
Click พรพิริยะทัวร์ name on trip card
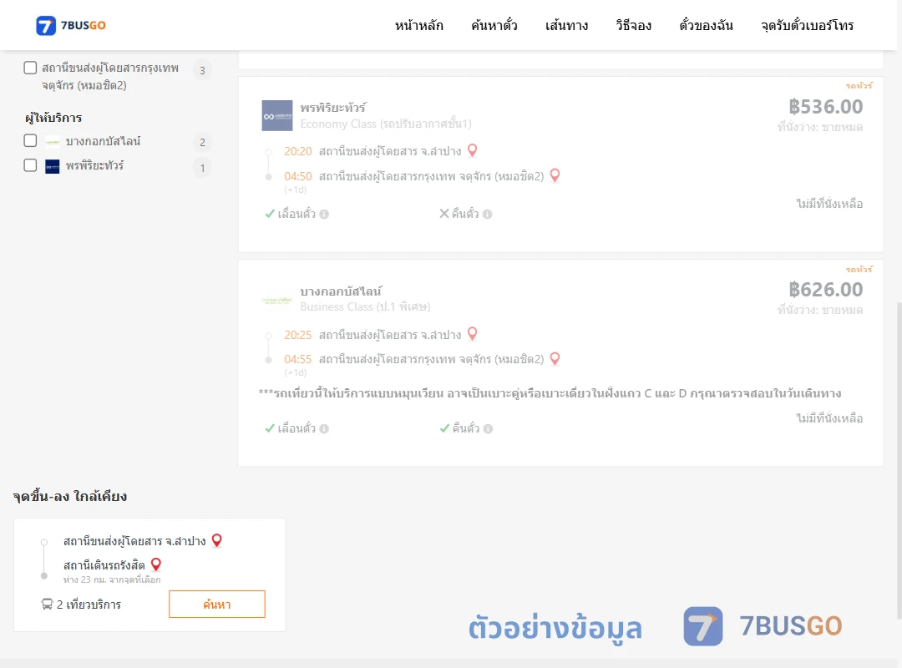pyautogui.click(x=333, y=108)
